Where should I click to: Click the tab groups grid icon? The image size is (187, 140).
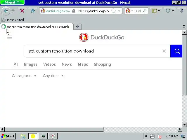point(184,27)
